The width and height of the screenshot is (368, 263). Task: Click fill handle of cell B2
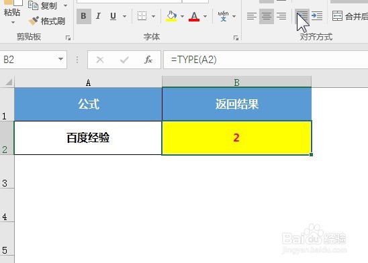coord(311,154)
